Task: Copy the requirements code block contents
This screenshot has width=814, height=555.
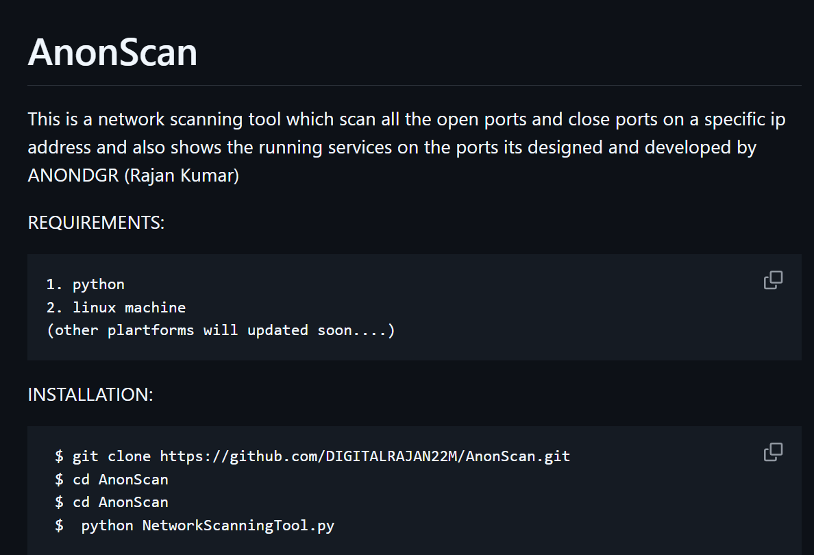Action: [773, 280]
